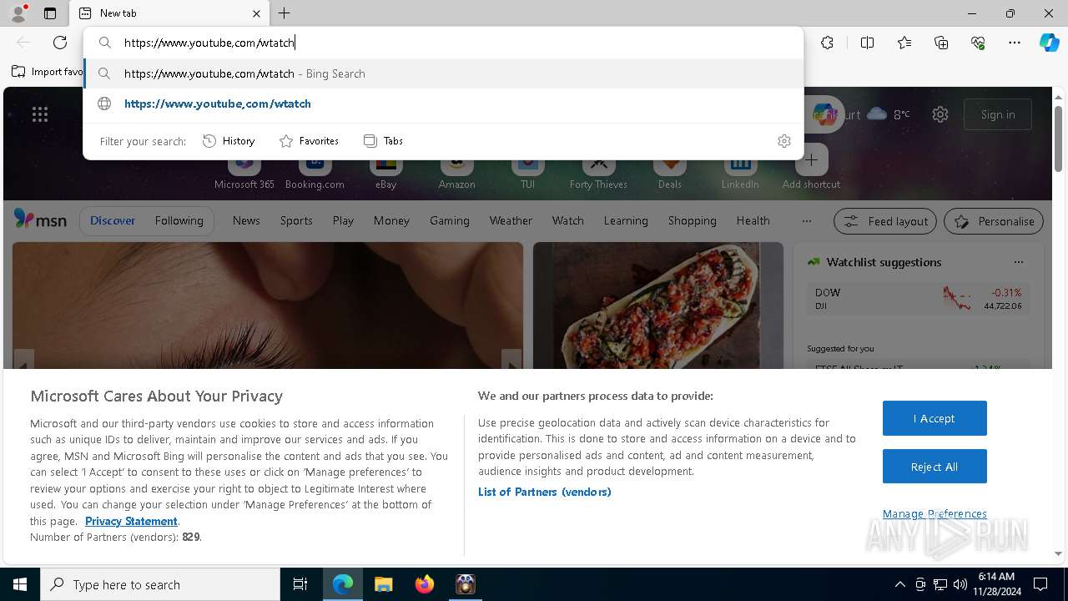Open the List of Partners (vendors) link
The width and height of the screenshot is (1068, 601).
545,492
